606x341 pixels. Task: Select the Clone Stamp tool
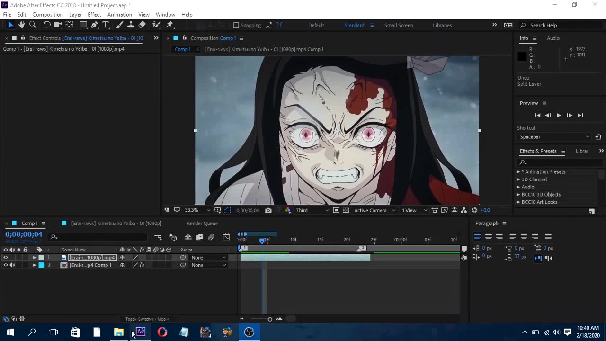point(131,25)
